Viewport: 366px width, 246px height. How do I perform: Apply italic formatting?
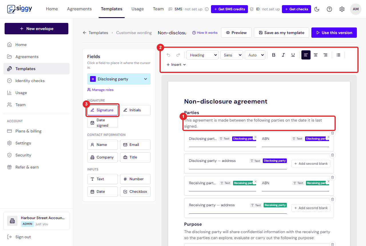[x=283, y=55]
